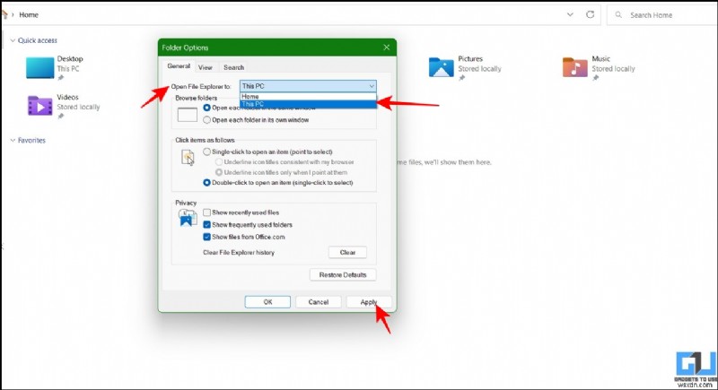The image size is (718, 390).
Task: Open the Desktop folder icon
Action: click(x=39, y=67)
